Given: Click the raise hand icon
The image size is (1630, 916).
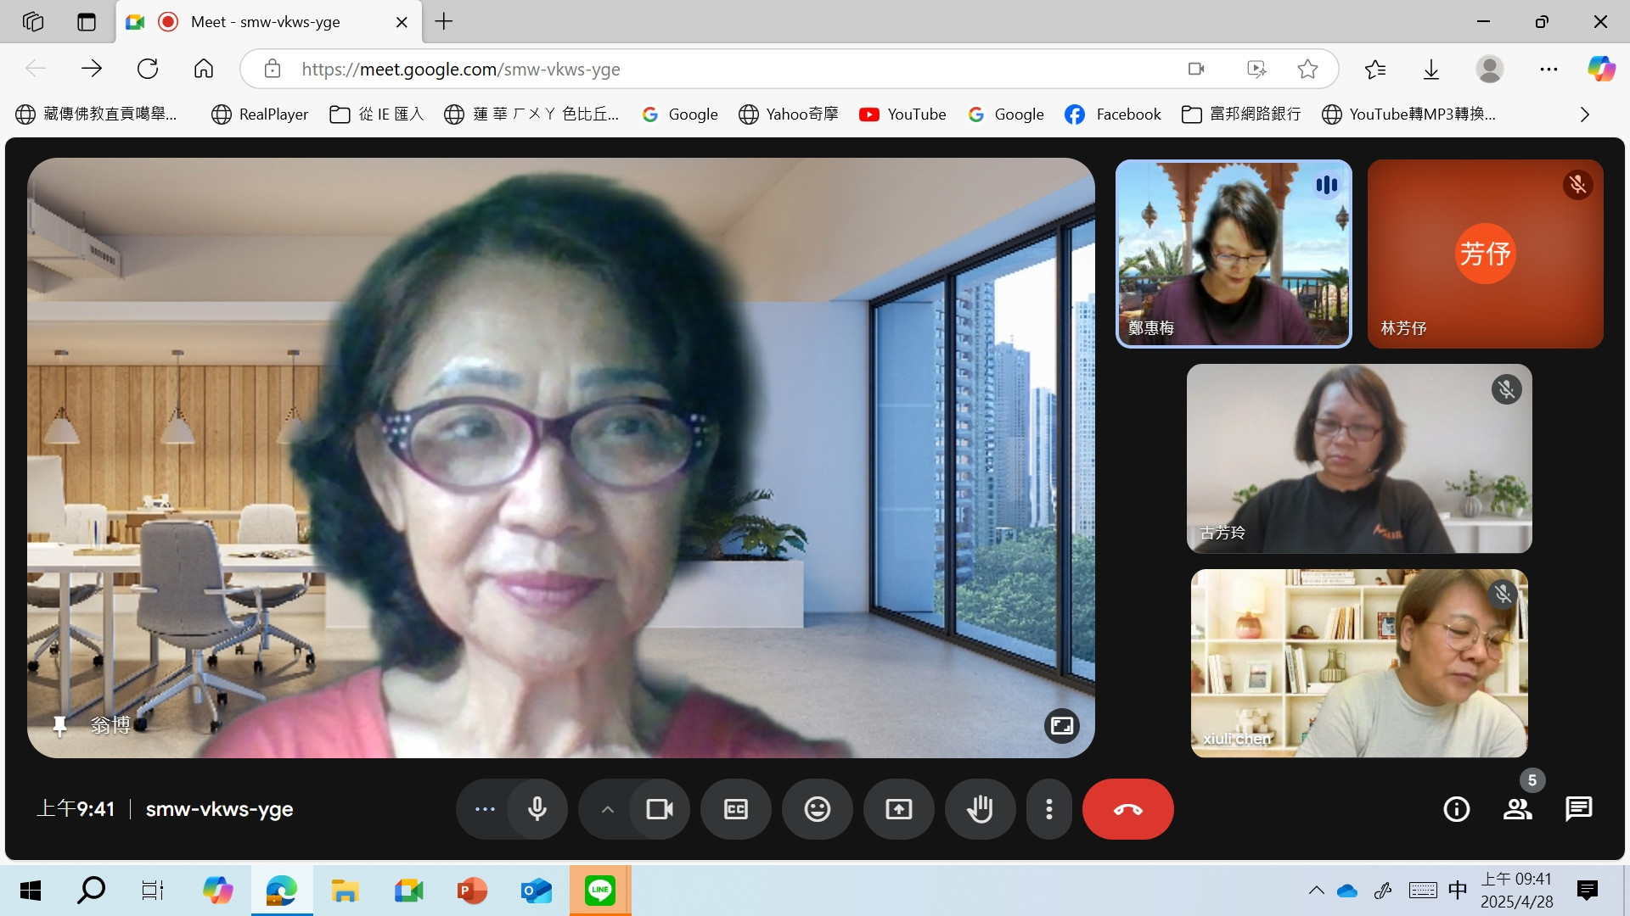Looking at the screenshot, I should pyautogui.click(x=980, y=809).
